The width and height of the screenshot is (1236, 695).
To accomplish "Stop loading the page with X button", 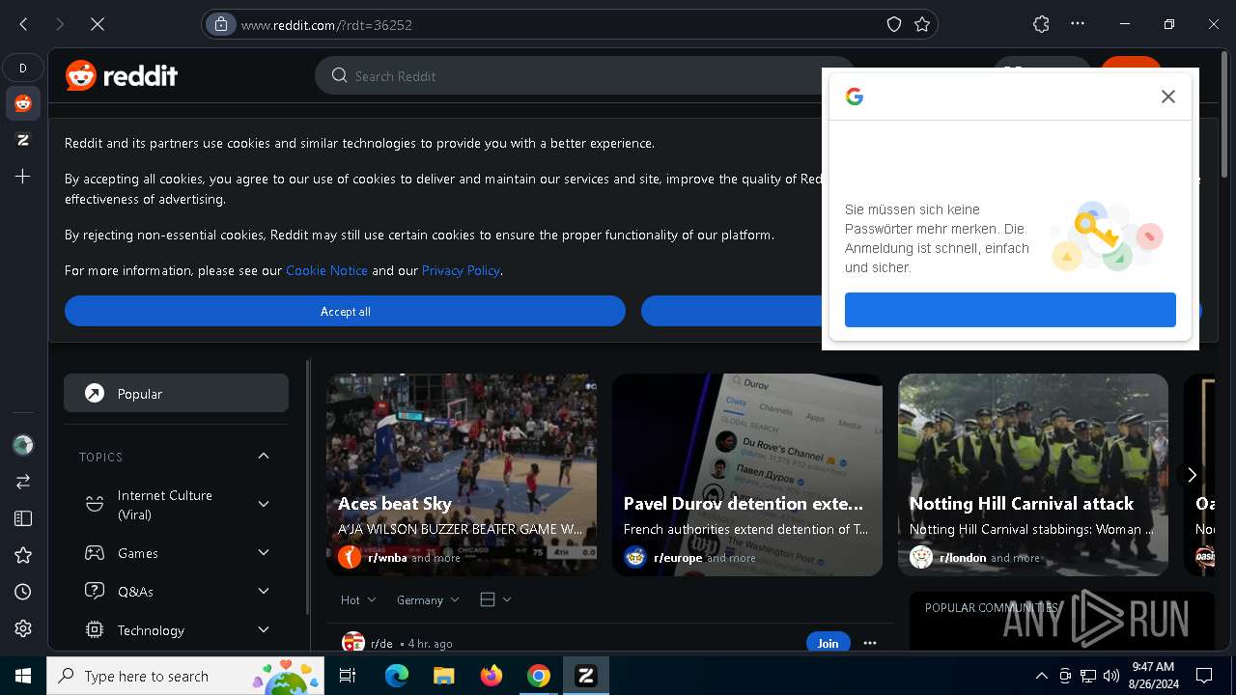I will 98,24.
